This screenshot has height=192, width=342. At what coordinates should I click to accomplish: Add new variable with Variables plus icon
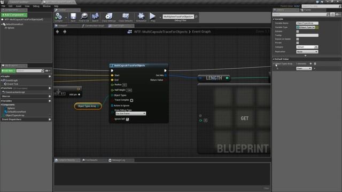point(50,101)
